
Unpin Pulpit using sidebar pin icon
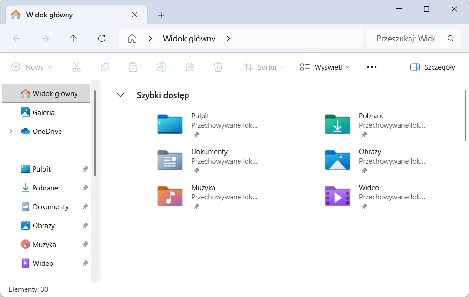85,169
